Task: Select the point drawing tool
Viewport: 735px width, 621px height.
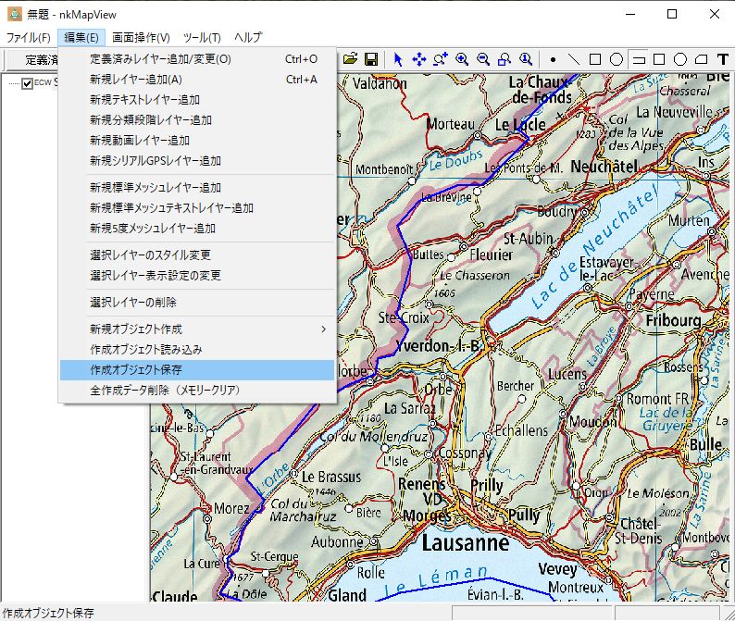Action: coord(553,59)
